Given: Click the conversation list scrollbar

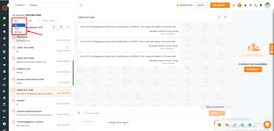Looking at the screenshot, I should coord(73,73).
